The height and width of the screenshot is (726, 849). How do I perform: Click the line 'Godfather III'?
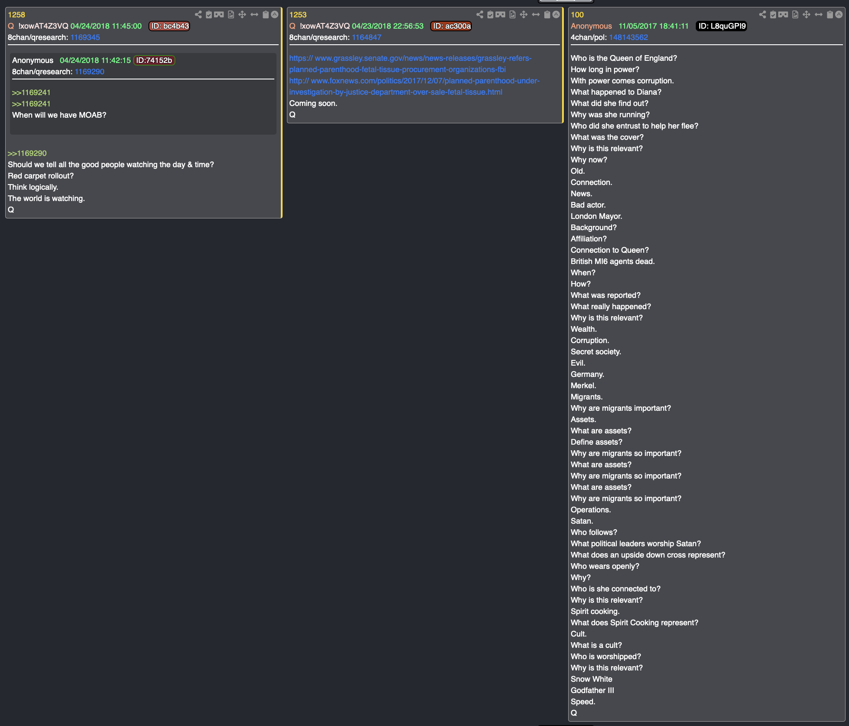click(x=592, y=690)
